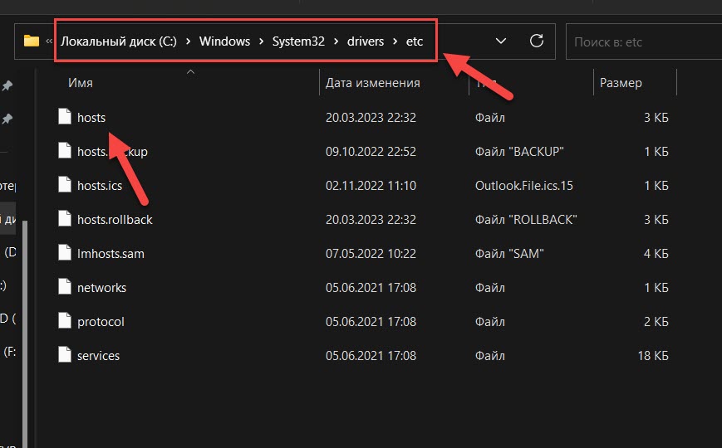Sort by Размер column header
This screenshot has height=448, width=722.
coord(621,83)
